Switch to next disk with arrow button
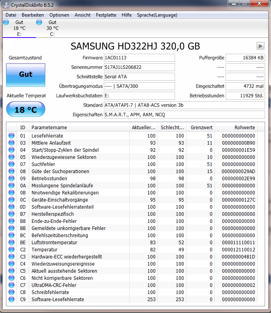The width and height of the screenshot is (271, 313). click(x=260, y=46)
